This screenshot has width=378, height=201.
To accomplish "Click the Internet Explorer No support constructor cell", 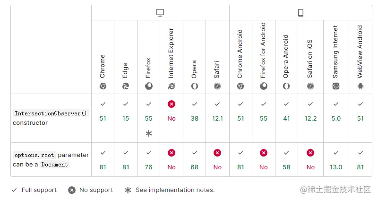I will tap(172, 118).
